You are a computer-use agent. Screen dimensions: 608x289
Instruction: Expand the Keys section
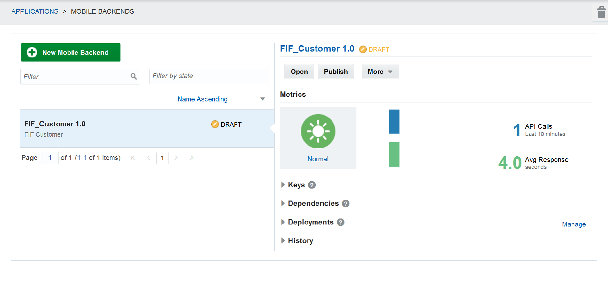pos(283,185)
